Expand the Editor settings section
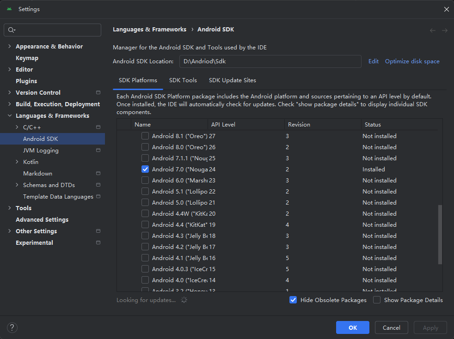 tap(10, 69)
